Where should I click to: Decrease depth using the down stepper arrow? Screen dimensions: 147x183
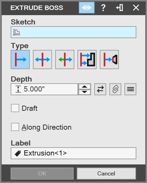pyautogui.click(x=85, y=92)
